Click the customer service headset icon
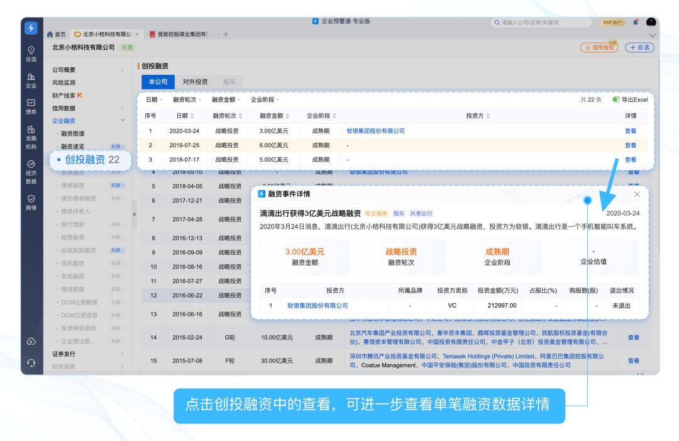Image resolution: width=679 pixels, height=441 pixels. tap(31, 362)
